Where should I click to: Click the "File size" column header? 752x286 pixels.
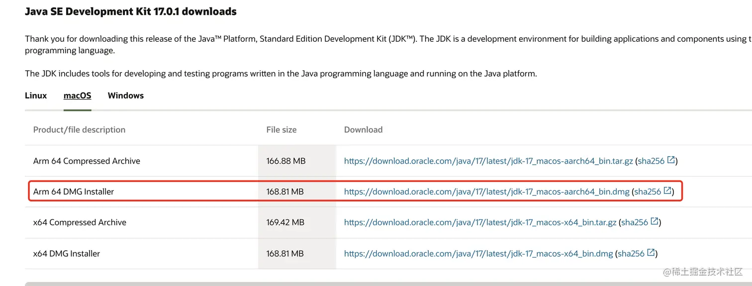pos(281,130)
